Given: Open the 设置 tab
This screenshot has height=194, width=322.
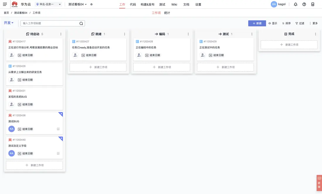Looking at the screenshot, I should point(198,4).
